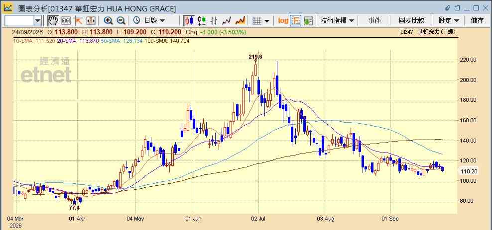The image size is (492, 230).
Task: Switch to line chart type
Action: point(227,21)
